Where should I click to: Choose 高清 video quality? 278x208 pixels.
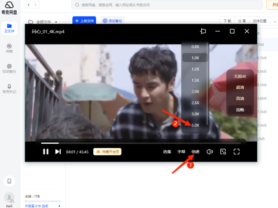tap(240, 99)
